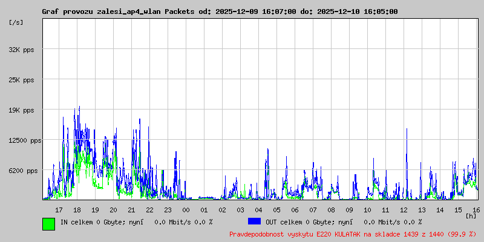Screen dimensions: 484x242
Task: Click hour label 06 on x-axis
Action: click(295, 210)
